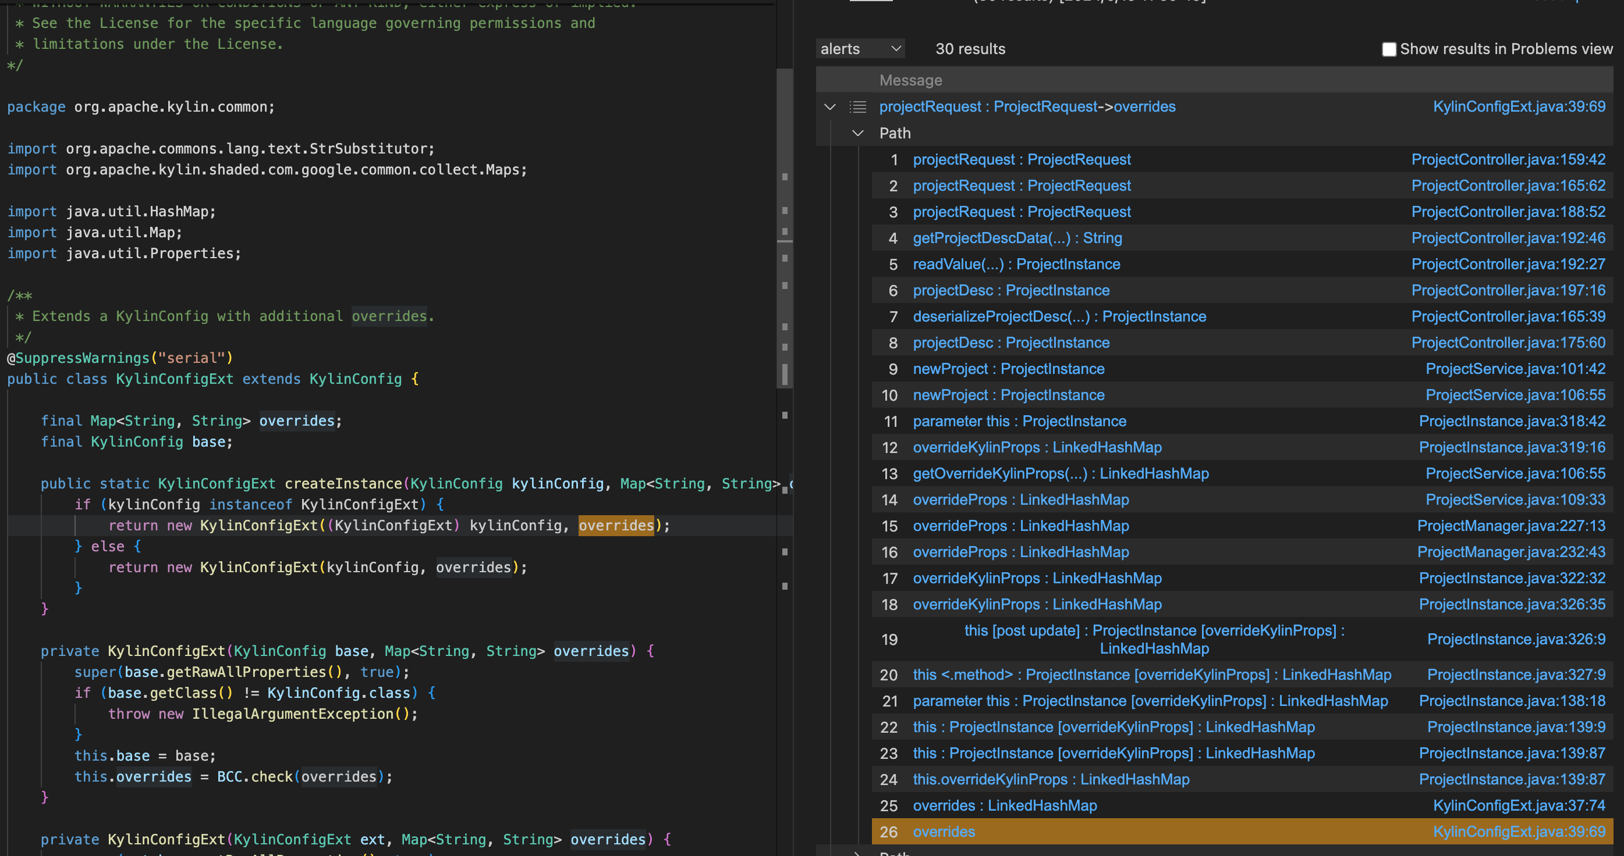Click the Message column header
The image size is (1624, 856).
(910, 80)
